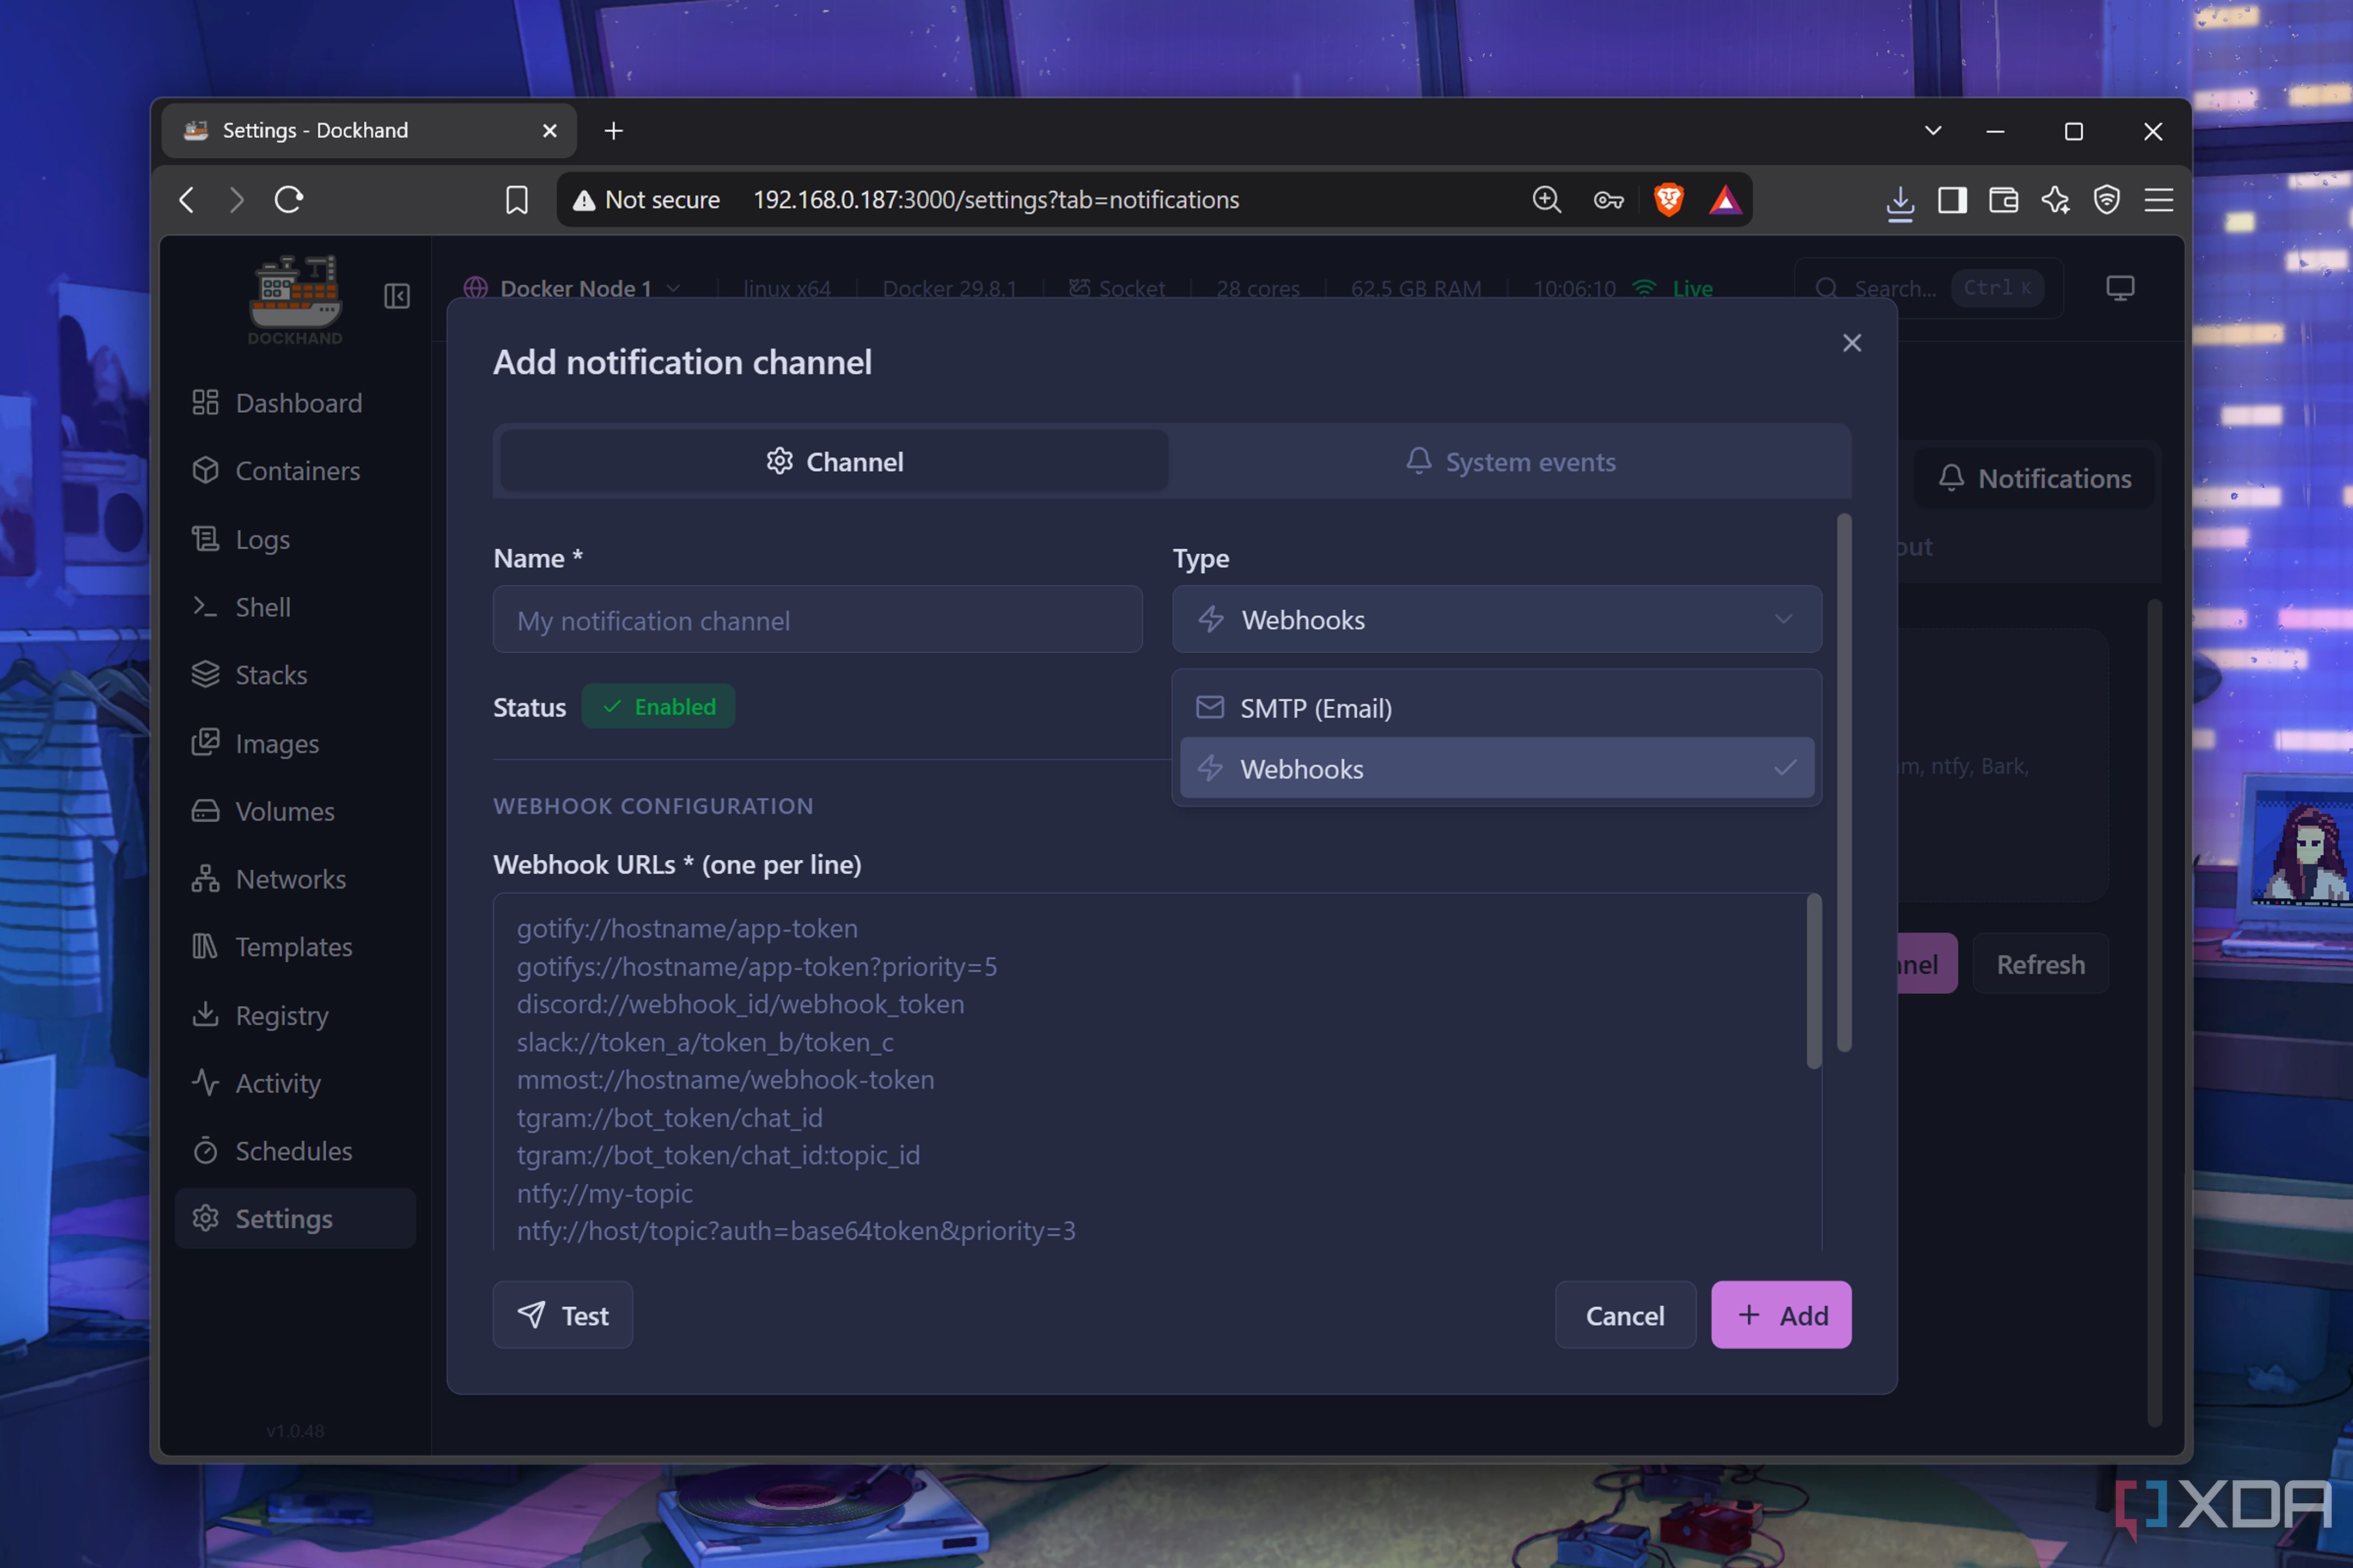The width and height of the screenshot is (2353, 1568).
Task: Open the browser tab search chevron
Action: click(1933, 131)
